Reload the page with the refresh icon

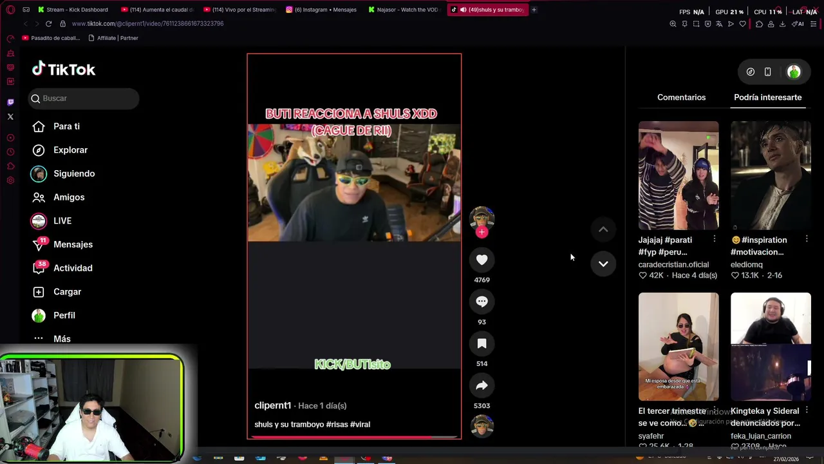48,24
